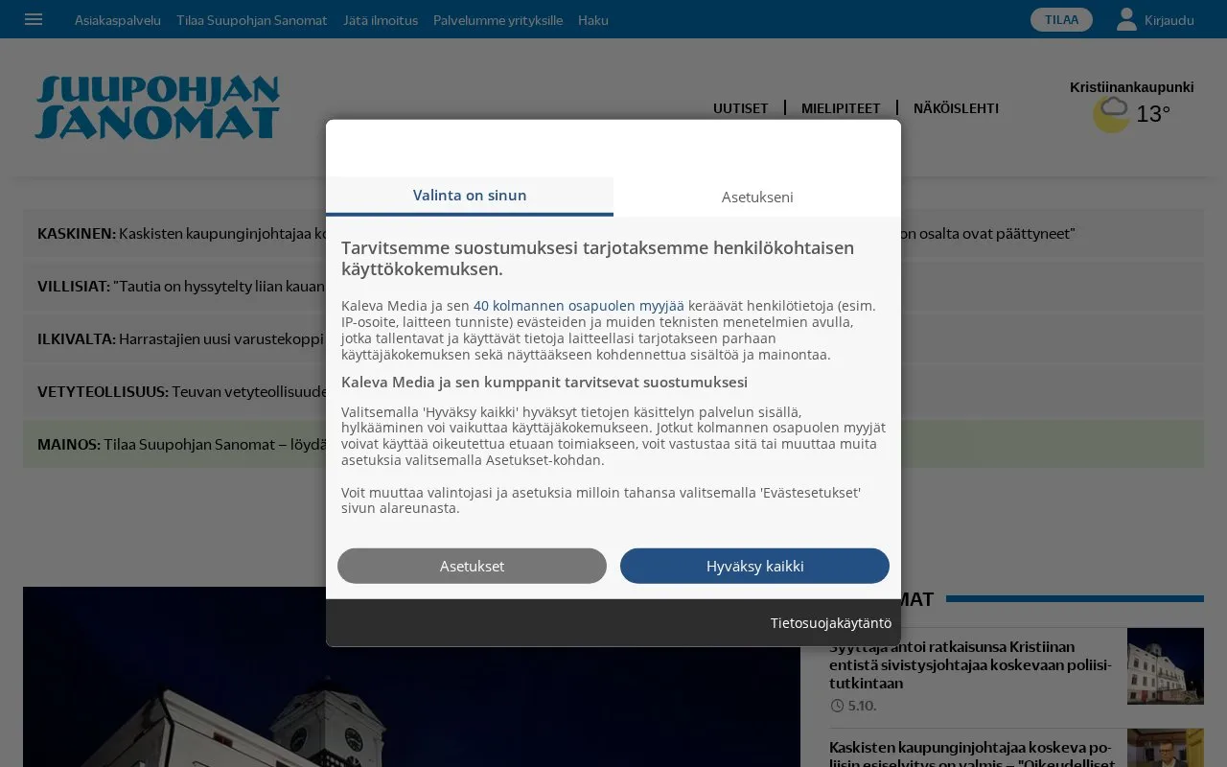Open the VETYTEOLLISUUS headline row
The height and width of the screenshot is (767, 1227).
(x=613, y=391)
